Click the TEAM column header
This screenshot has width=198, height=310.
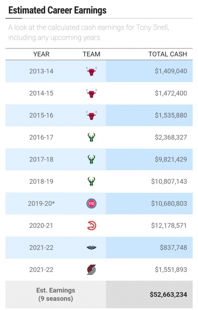click(91, 54)
